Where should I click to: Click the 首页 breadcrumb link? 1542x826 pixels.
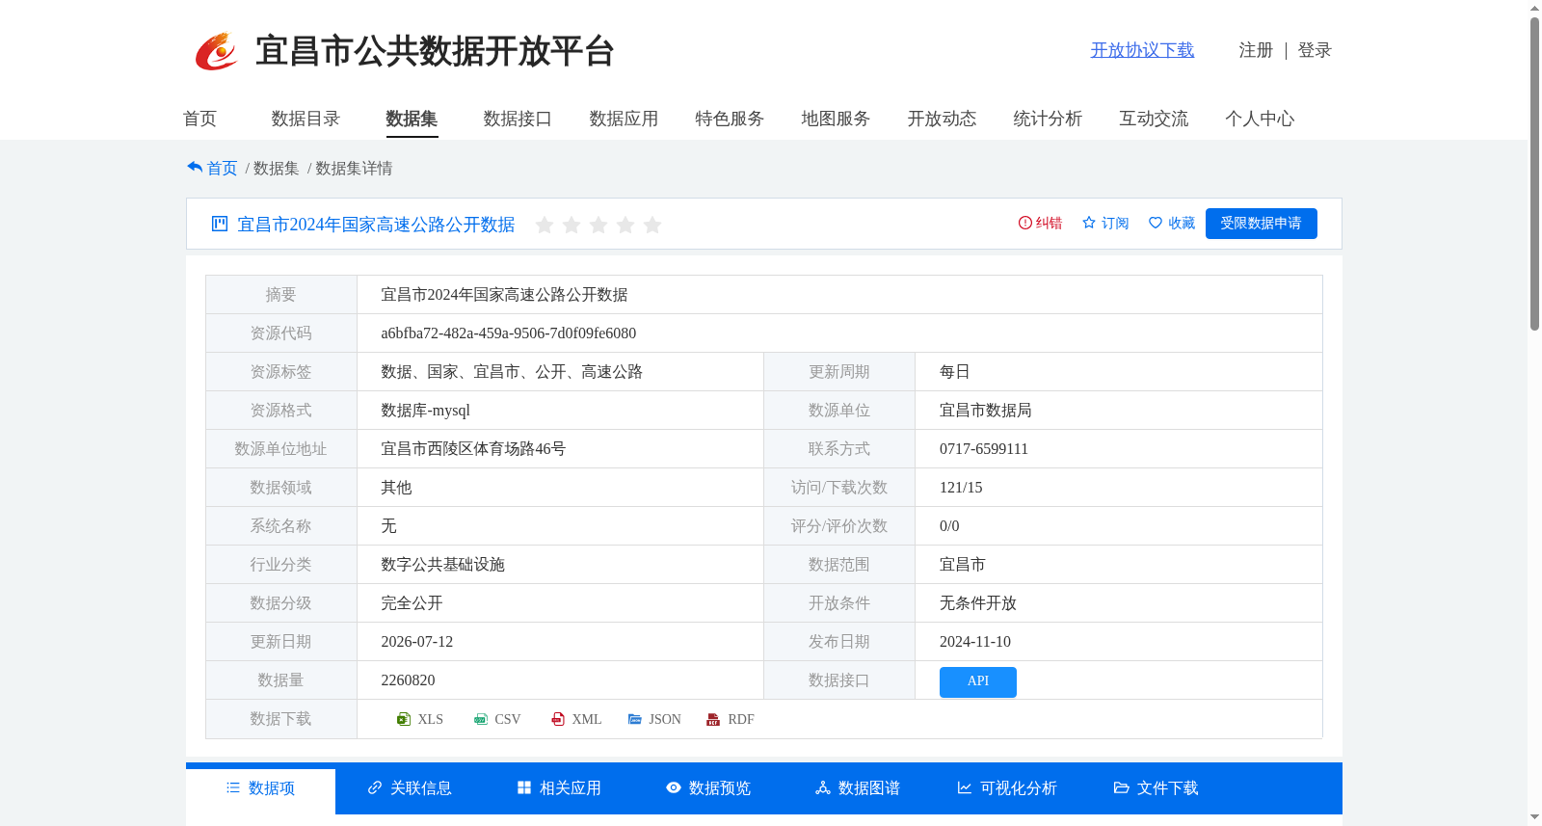coord(222,169)
